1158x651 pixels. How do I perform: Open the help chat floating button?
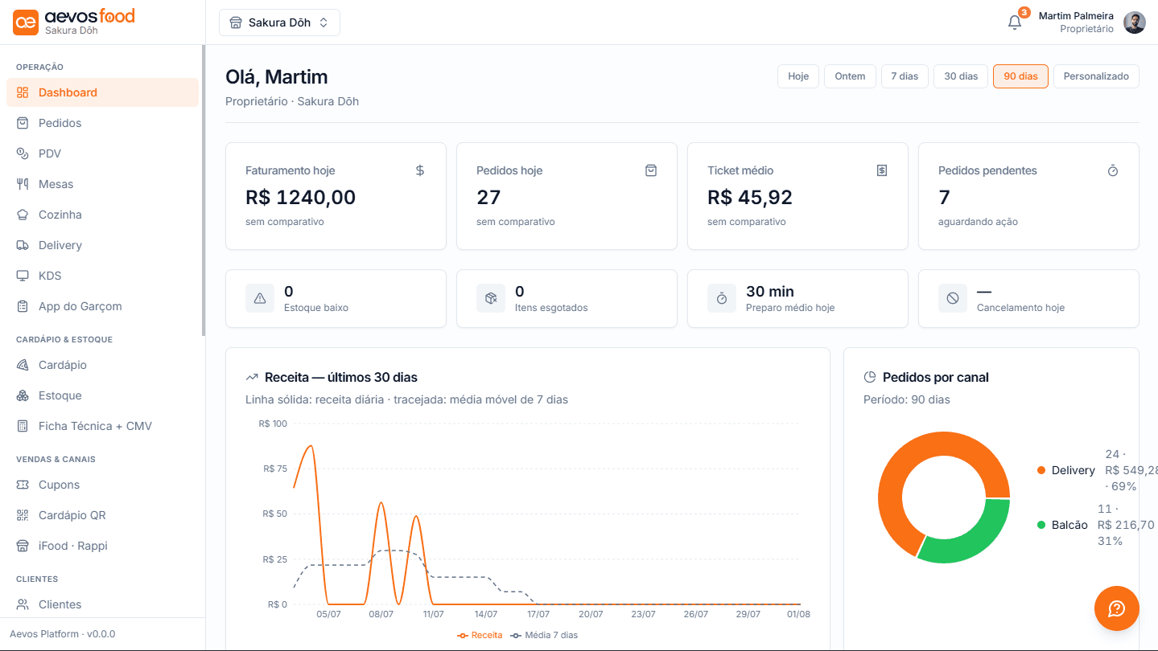(1117, 608)
